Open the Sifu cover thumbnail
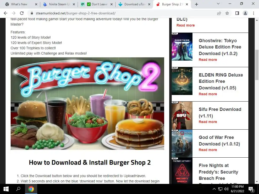 pyautogui.click(x=182, y=115)
